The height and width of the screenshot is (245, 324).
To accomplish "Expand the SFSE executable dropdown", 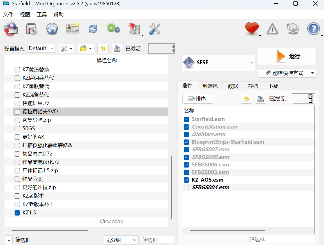I will coord(251,62).
